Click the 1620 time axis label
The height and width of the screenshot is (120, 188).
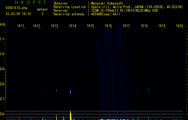(x=179, y=26)
